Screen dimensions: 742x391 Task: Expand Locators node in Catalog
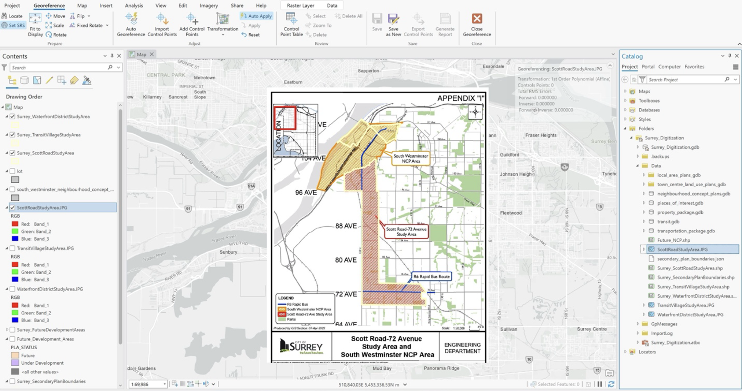(625, 352)
